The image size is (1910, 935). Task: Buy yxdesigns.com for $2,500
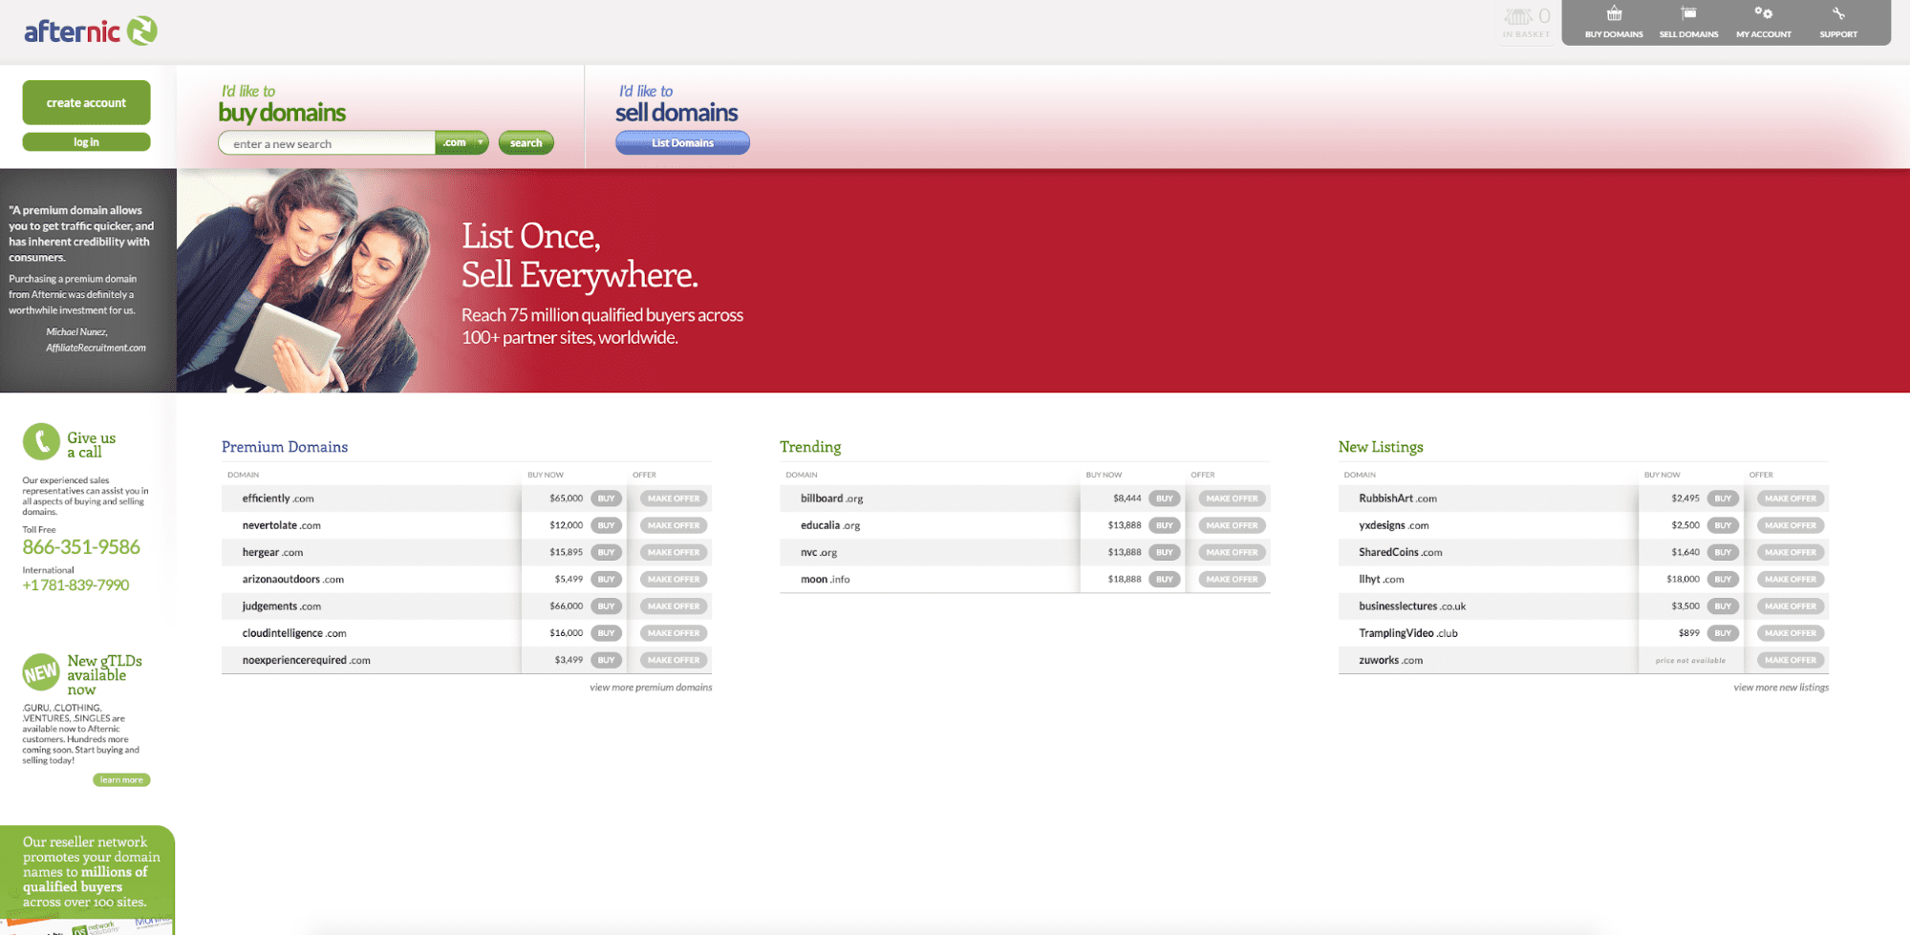tap(1723, 525)
